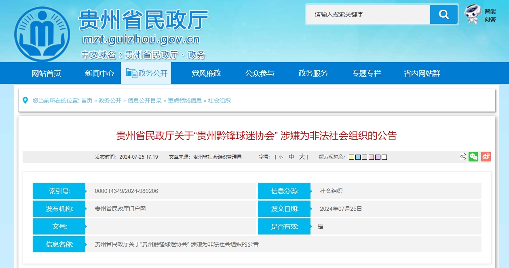
Task: Click the search keyword input field
Action: (x=368, y=15)
